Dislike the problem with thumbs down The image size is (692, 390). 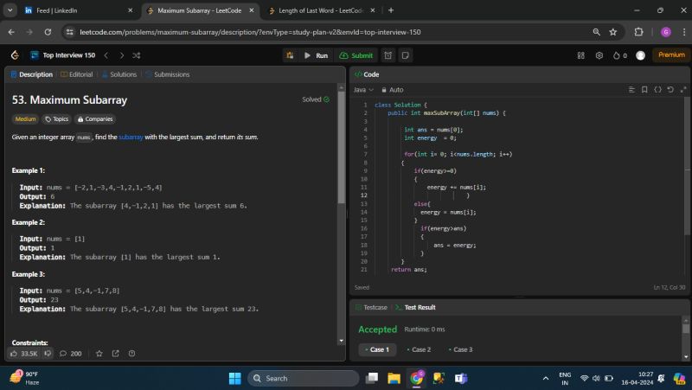click(x=48, y=354)
